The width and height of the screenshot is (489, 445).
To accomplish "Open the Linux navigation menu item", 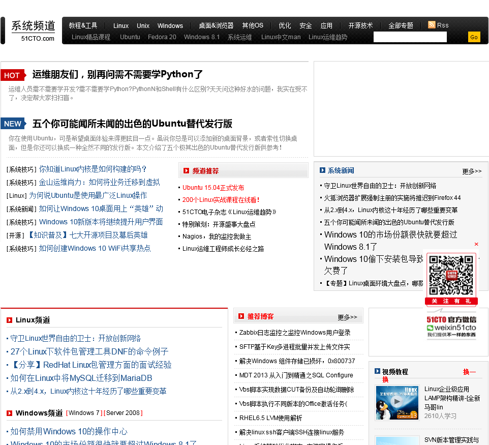I will point(120,25).
